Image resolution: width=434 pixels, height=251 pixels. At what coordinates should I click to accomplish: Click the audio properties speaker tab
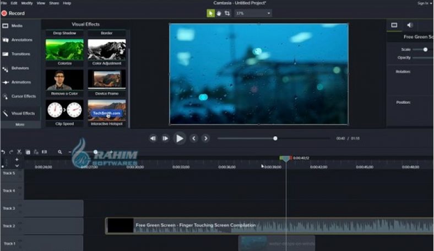410,25
